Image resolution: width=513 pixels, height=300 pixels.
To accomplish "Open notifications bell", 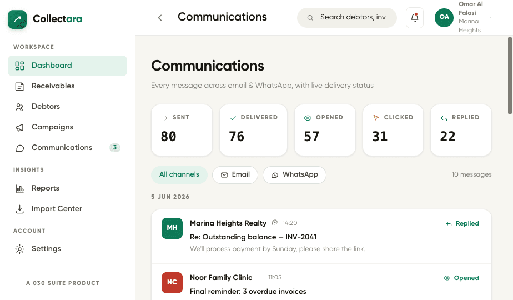I will click(x=415, y=18).
